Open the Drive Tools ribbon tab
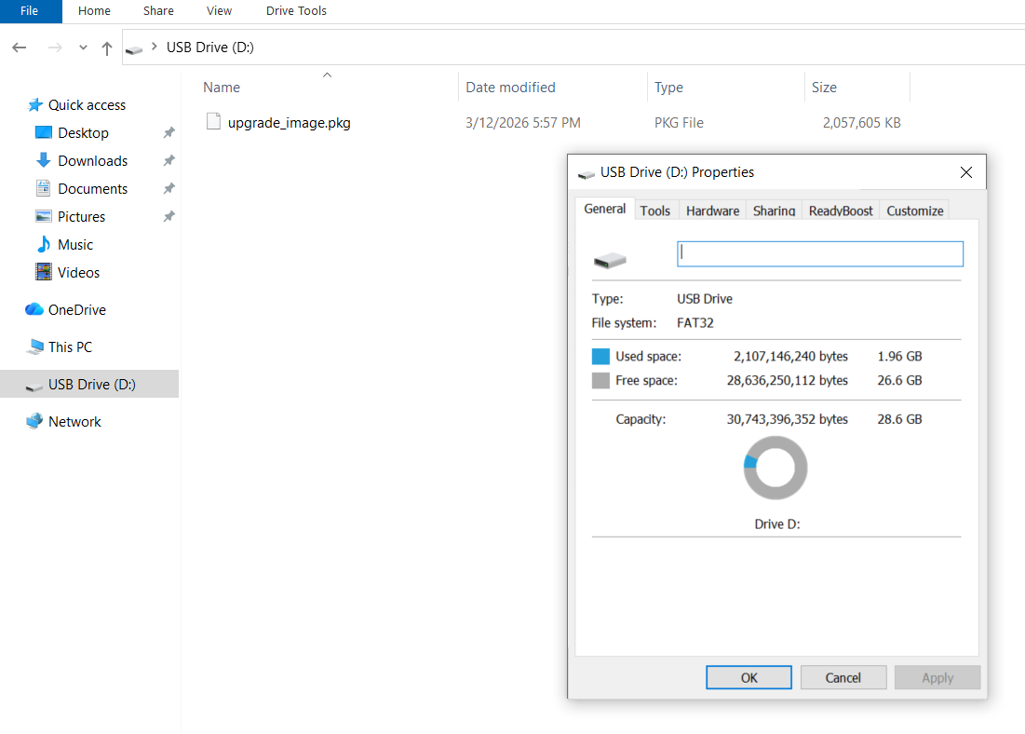The width and height of the screenshot is (1025, 734). point(295,10)
